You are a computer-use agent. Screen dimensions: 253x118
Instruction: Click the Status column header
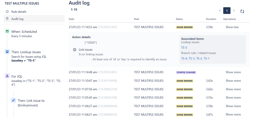179,19
